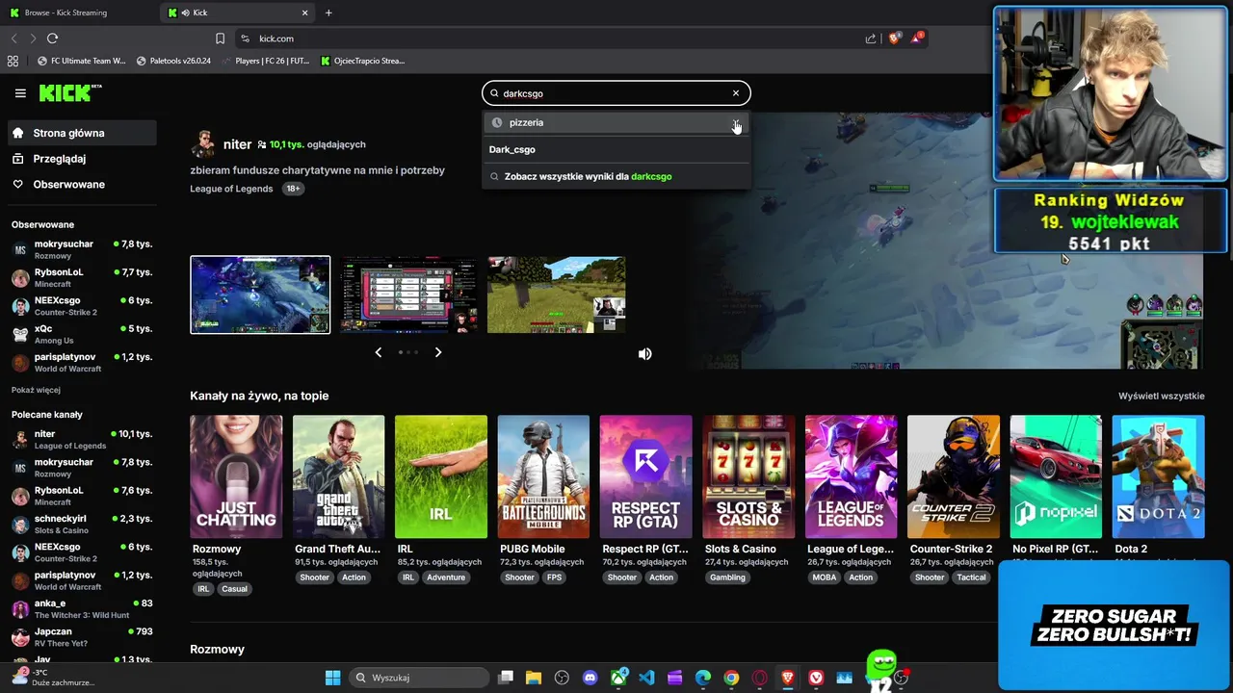Go to the next carousel slide
Screen dimensions: 1233x693
click(x=438, y=352)
